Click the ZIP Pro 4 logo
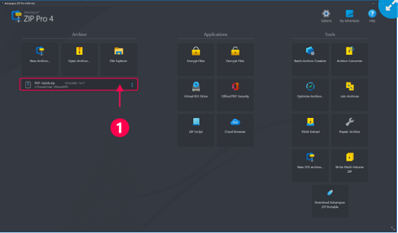The width and height of the screenshot is (398, 233). pyautogui.click(x=32, y=17)
